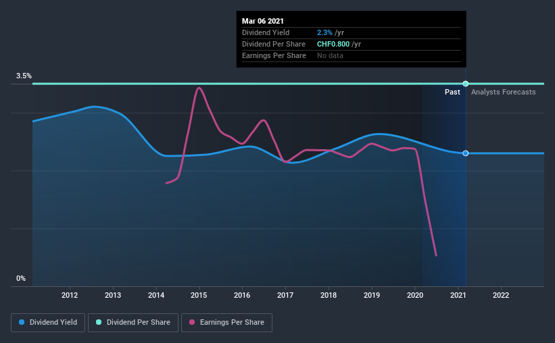Click the 2.3% dividend yield value in tooltip

point(324,32)
